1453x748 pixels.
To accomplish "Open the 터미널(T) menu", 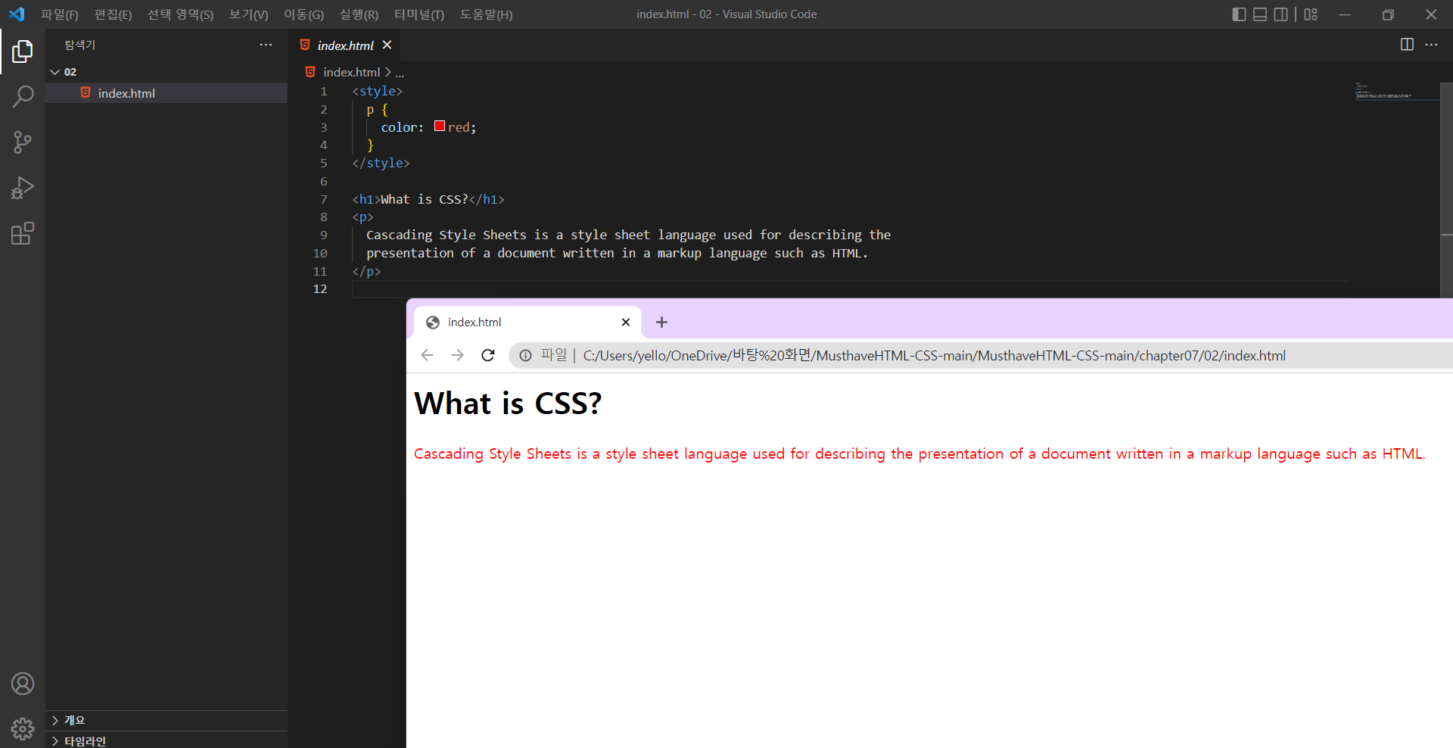I will tap(419, 14).
